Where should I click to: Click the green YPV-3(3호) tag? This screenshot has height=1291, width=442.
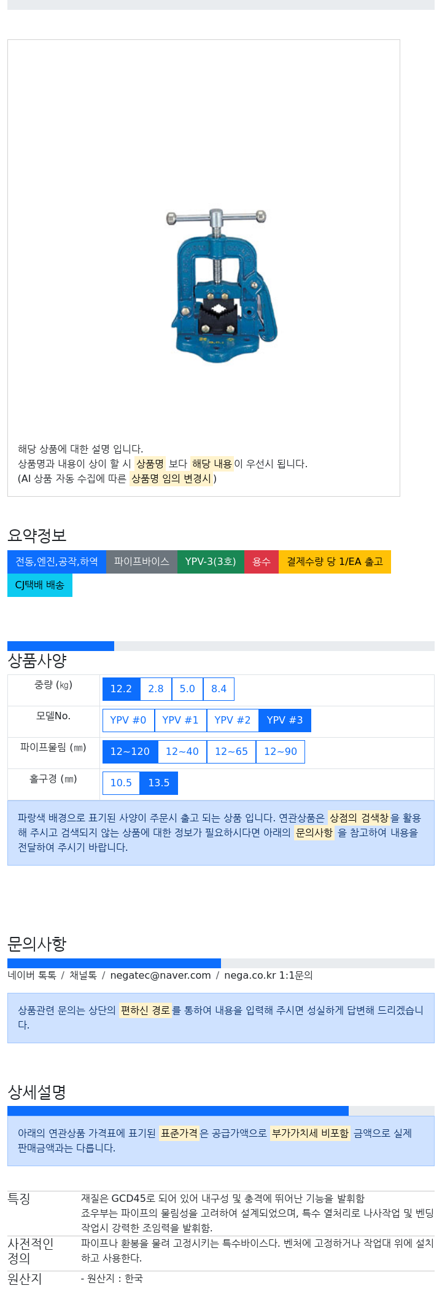coord(211,562)
